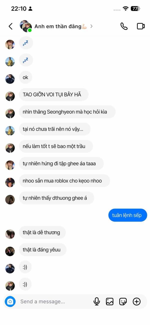The image size is (150, 326).
Task: Open avatar next to 'ok' message
Action: pyautogui.click(x=10, y=79)
